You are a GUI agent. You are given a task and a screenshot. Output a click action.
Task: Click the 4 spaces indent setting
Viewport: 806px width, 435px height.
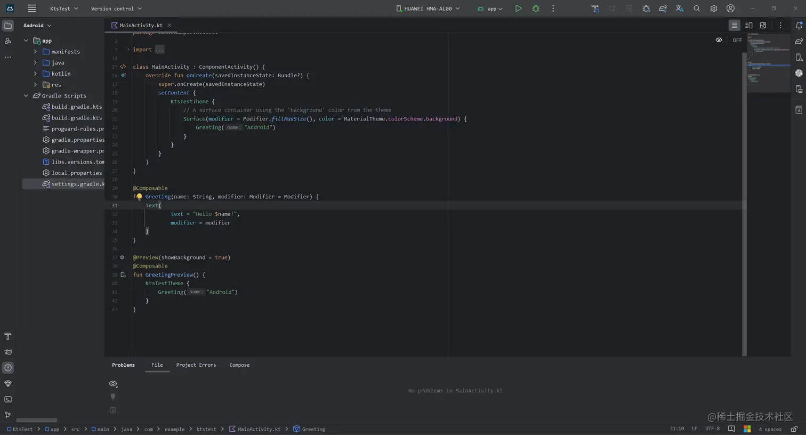pyautogui.click(x=770, y=429)
